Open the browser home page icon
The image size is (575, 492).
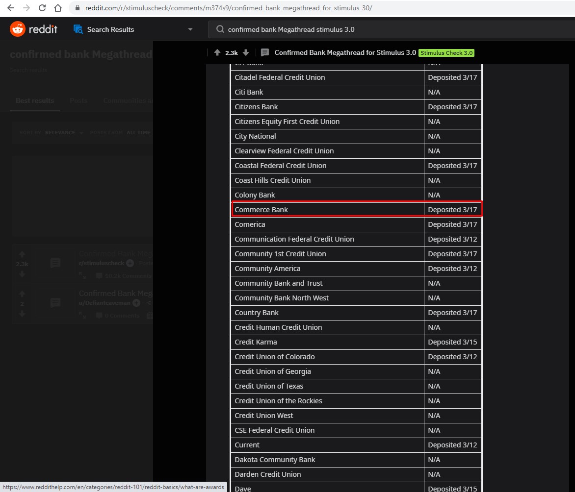(x=57, y=8)
